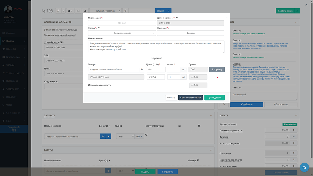Click the print icon in order toolbar

pyautogui.click(x=58, y=11)
